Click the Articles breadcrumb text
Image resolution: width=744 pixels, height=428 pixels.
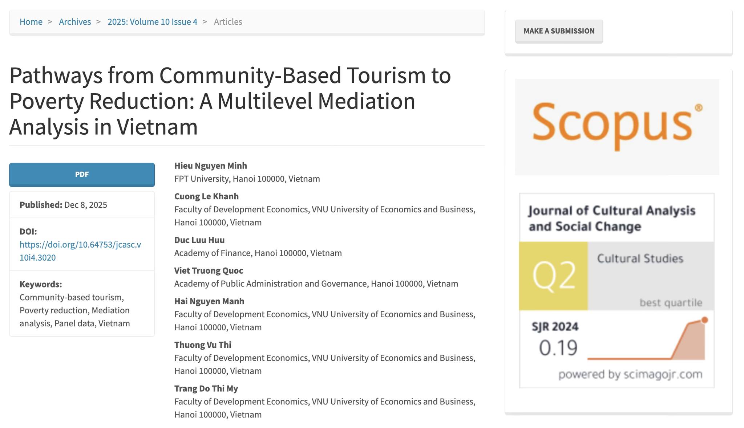click(228, 22)
